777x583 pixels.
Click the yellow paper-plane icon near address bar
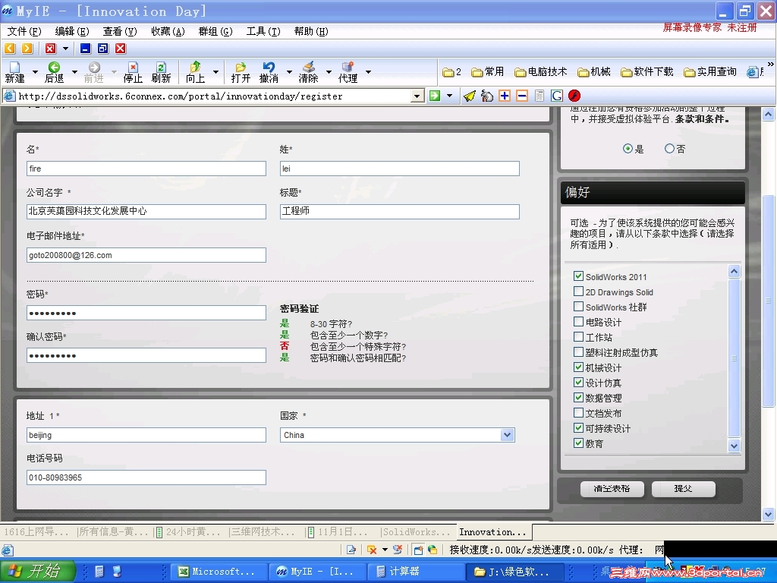[469, 96]
